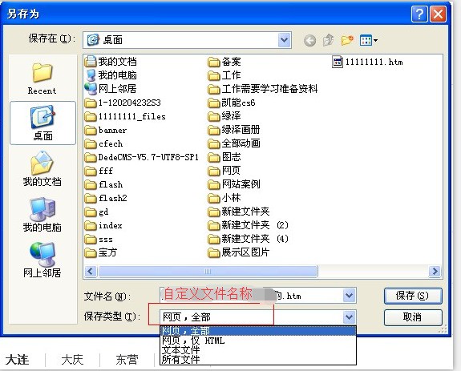Collapse the 保存类型 dropdown arrow
Viewport: 461px width, 371px height.
tap(350, 317)
